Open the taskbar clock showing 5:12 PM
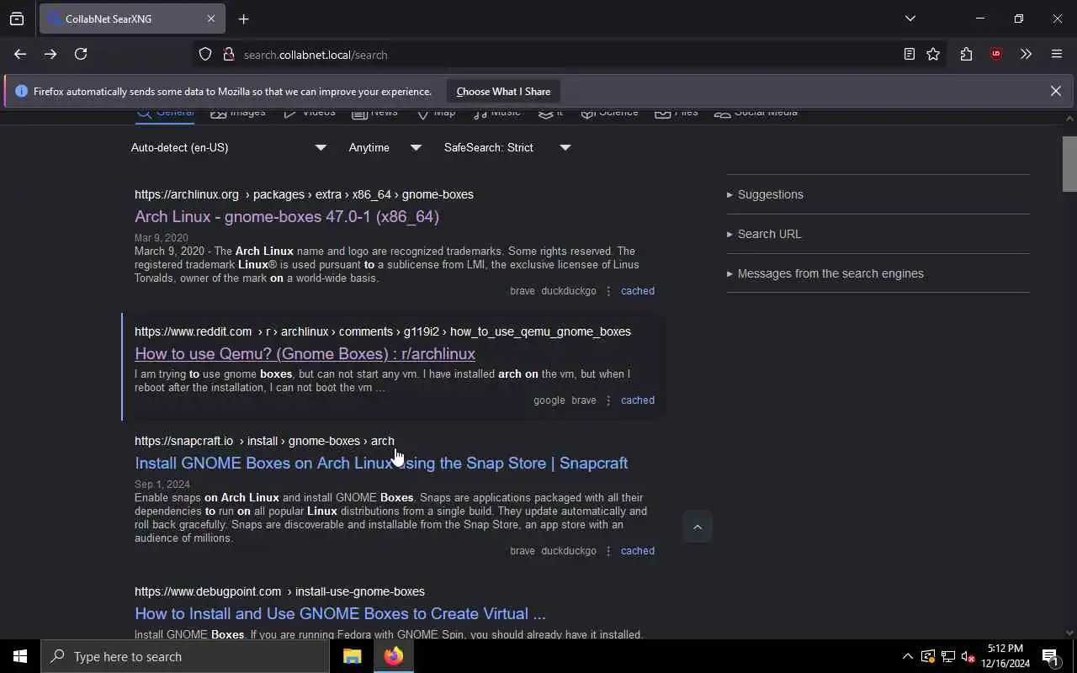 [1005, 656]
